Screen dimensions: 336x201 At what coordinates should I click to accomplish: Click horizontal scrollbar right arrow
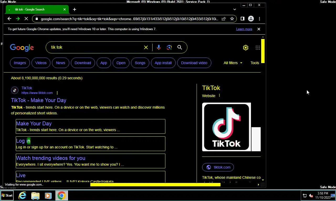(258, 185)
